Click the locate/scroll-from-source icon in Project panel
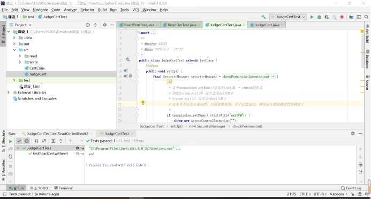Viewport: 371px width, 199px height. click(88, 25)
